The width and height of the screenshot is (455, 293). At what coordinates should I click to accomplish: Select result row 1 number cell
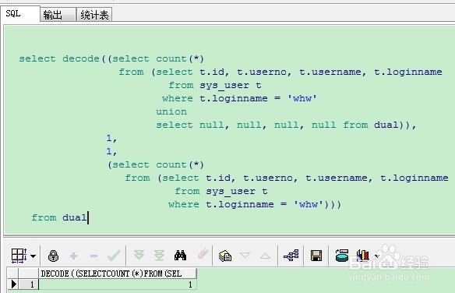(x=28, y=284)
